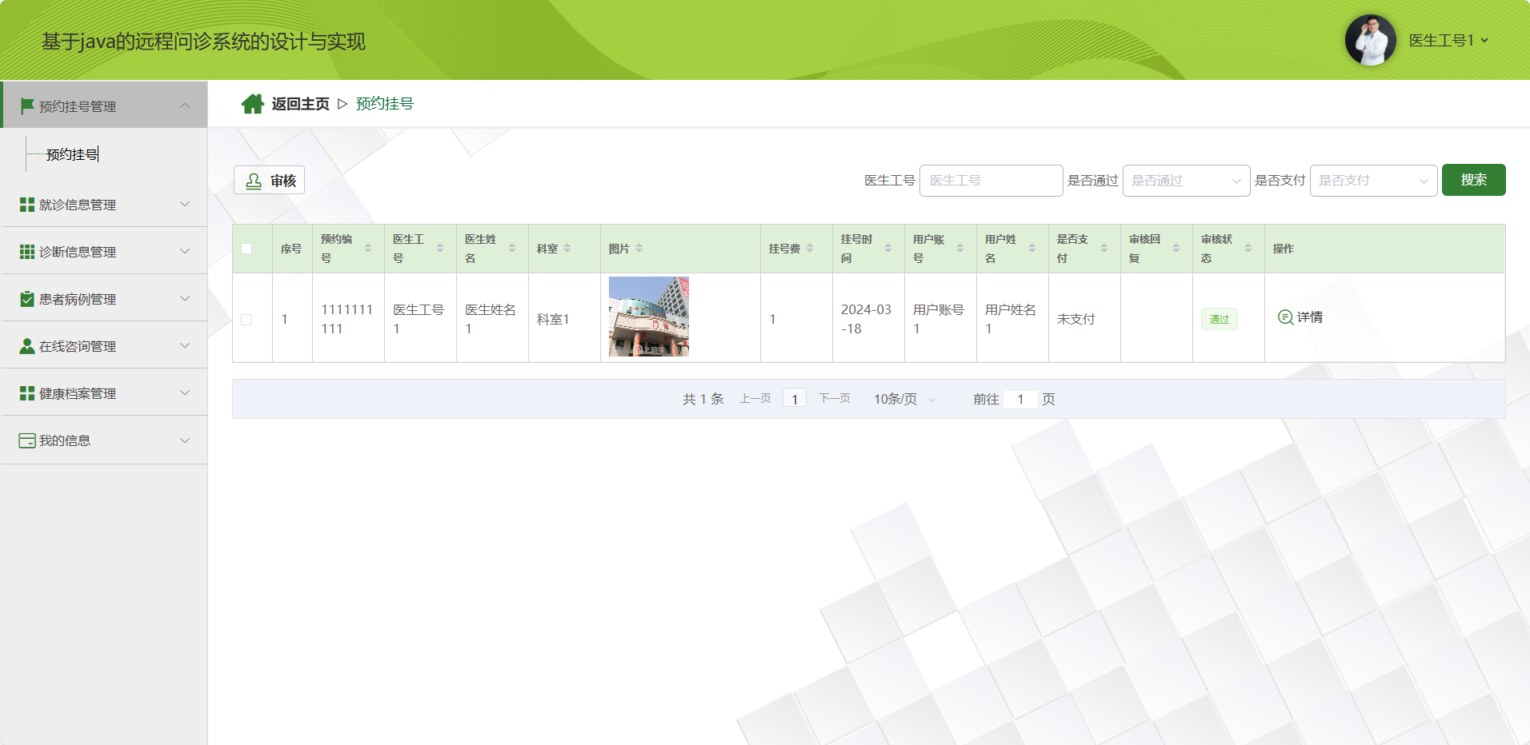Click the green 搜索 button
Viewport: 1530px width, 745px height.
(x=1474, y=180)
